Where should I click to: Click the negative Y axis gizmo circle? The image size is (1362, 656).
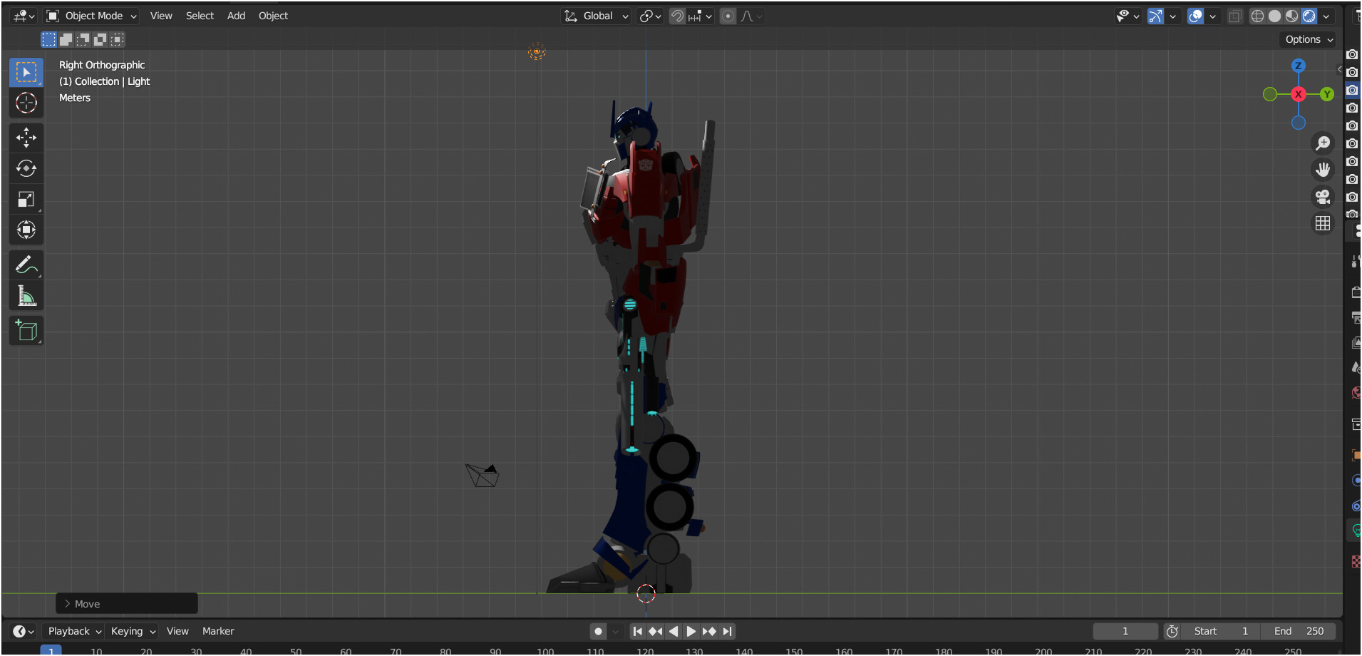[x=1270, y=94]
